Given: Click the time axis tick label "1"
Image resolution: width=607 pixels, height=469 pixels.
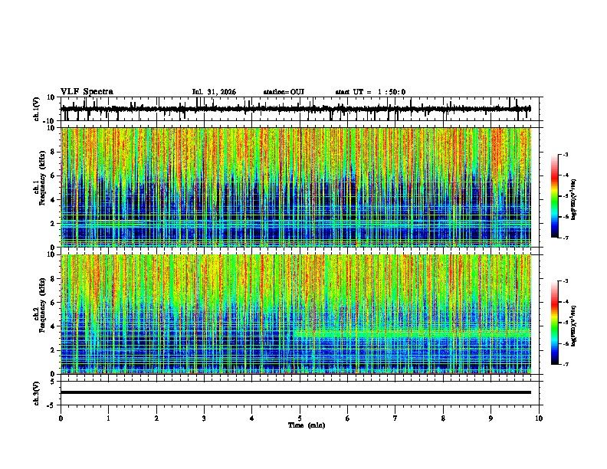Looking at the screenshot, I should pyautogui.click(x=108, y=418).
